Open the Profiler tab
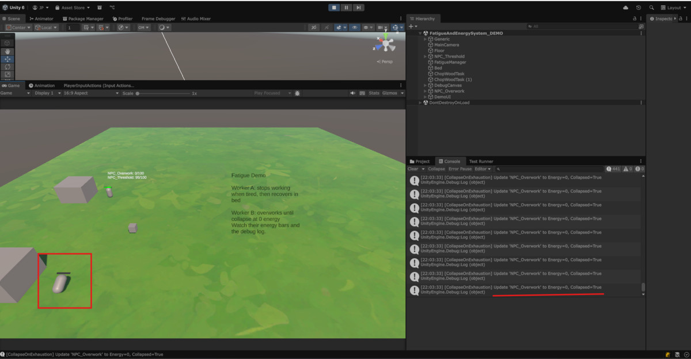691x359 pixels. click(x=122, y=18)
